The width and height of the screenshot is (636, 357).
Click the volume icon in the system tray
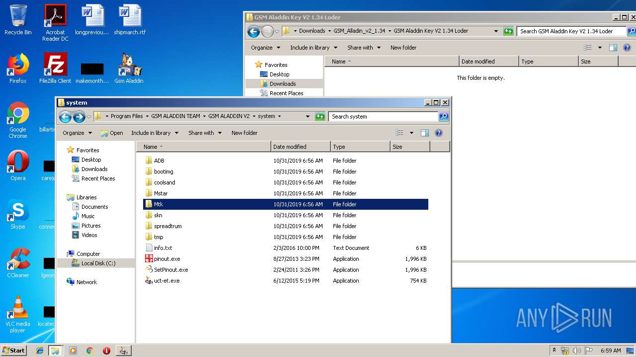(x=577, y=351)
